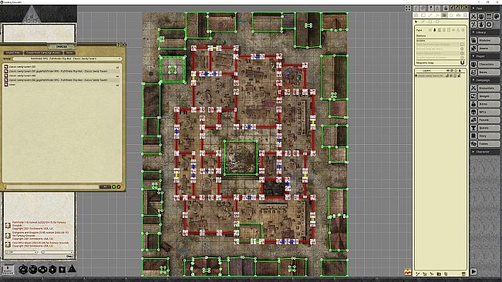Viewport: 502px width, 282px height.
Task: Click the orange icon at map corner
Action: click(x=408, y=272)
